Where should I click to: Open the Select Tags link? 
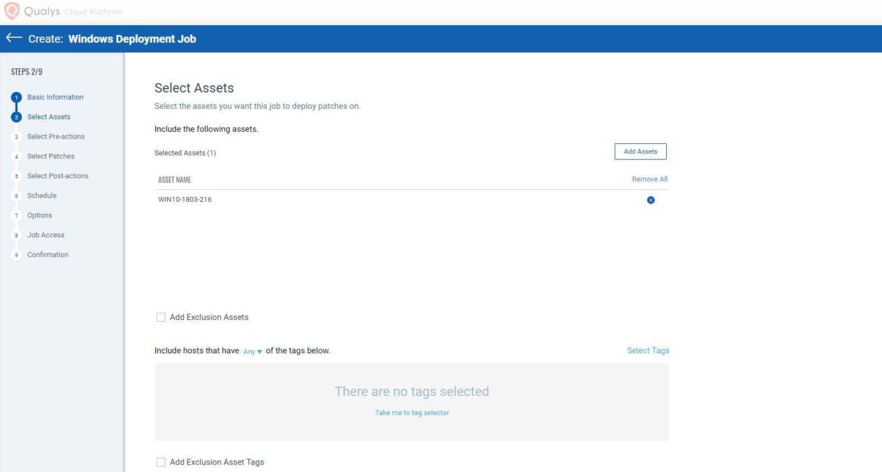point(648,350)
